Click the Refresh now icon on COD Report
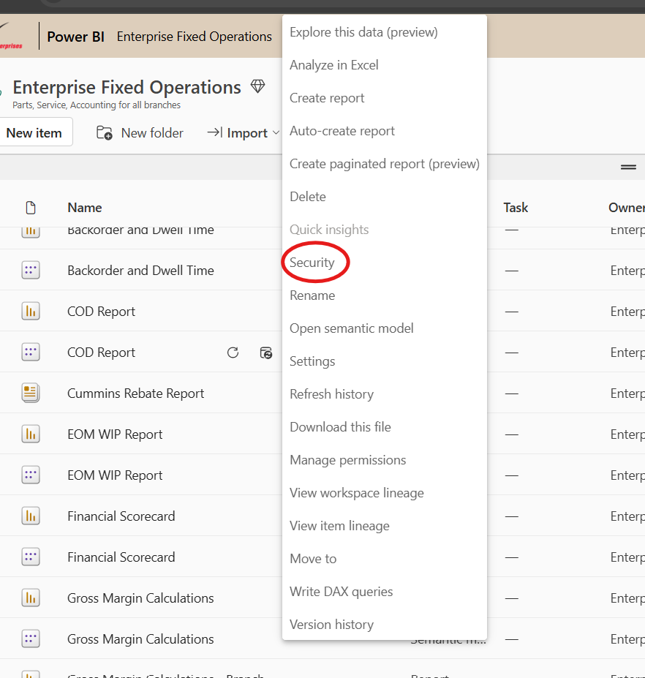The image size is (645, 678). 233,353
